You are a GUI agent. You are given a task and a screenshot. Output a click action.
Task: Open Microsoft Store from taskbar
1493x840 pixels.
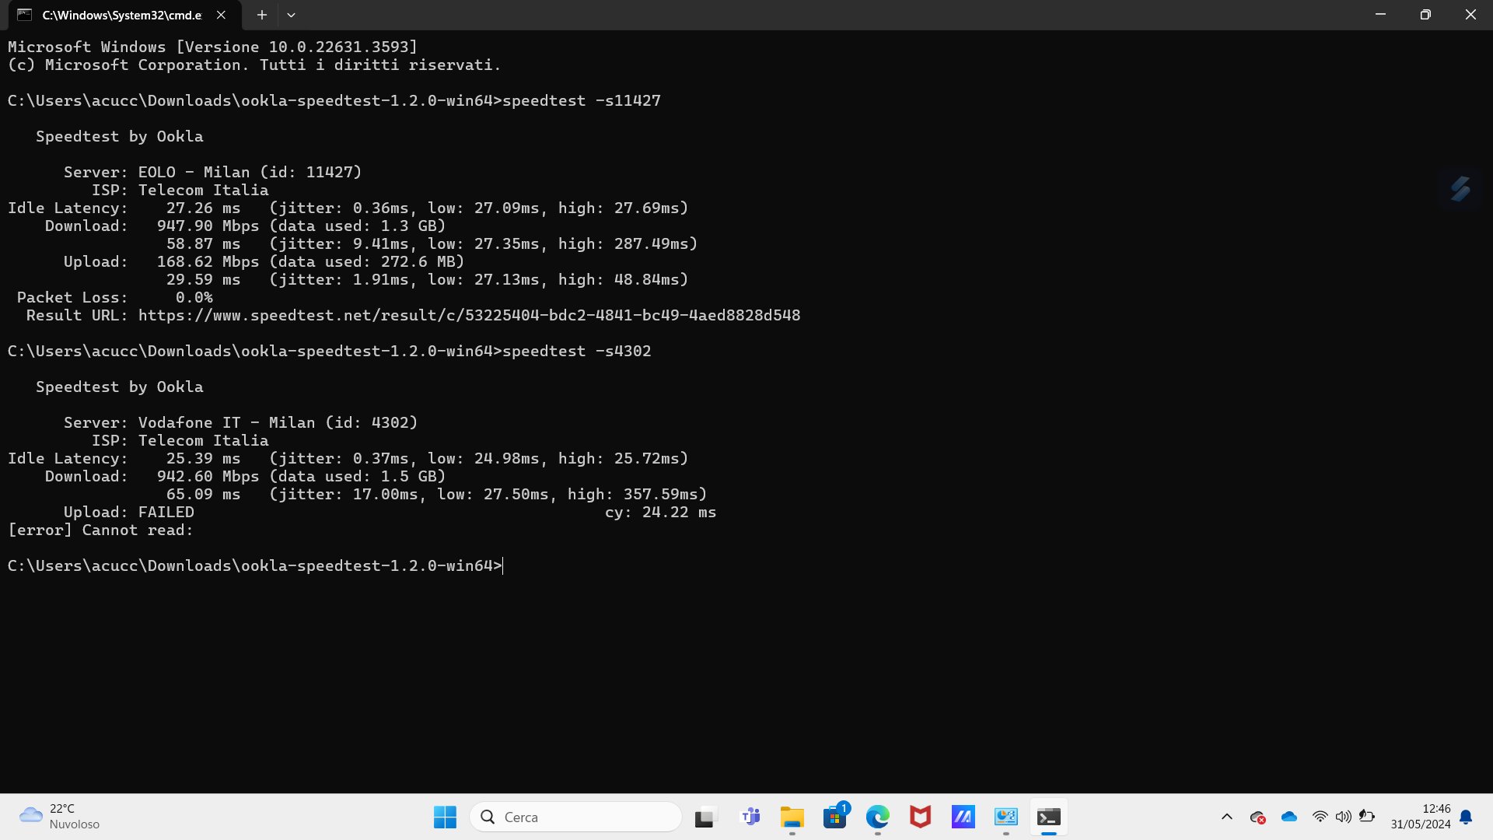pyautogui.click(x=835, y=817)
